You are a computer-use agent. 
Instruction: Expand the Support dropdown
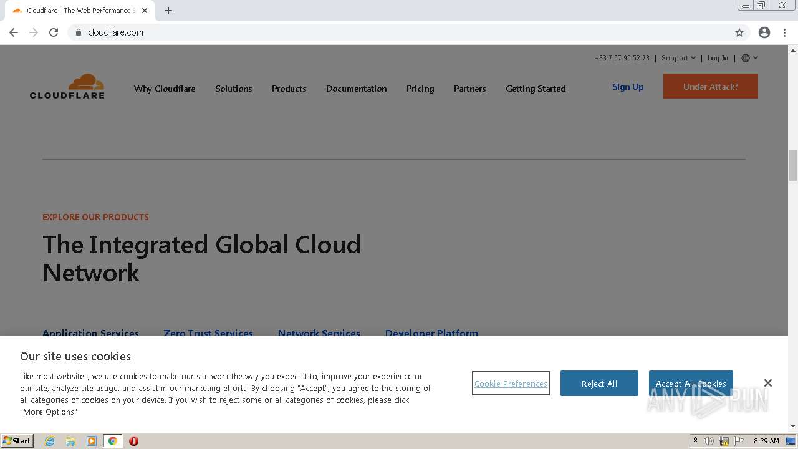pos(678,58)
